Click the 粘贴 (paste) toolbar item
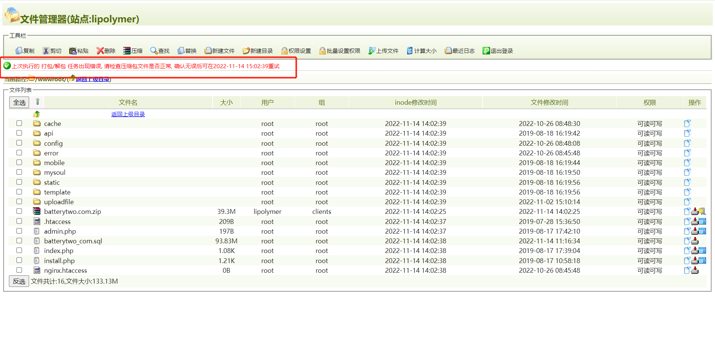 [x=79, y=51]
